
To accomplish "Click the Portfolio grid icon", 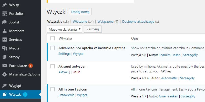I will (5, 14).
